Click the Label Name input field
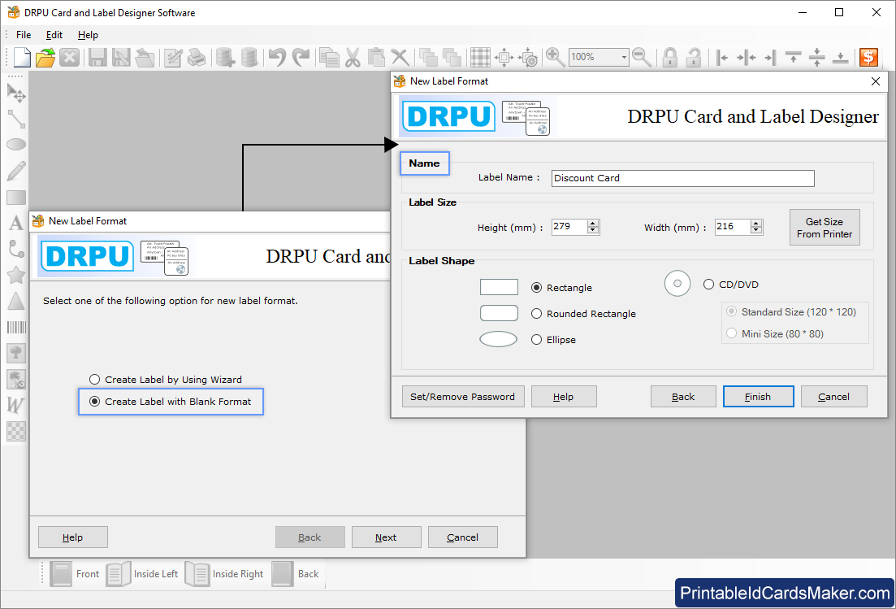This screenshot has width=896, height=609. (683, 178)
